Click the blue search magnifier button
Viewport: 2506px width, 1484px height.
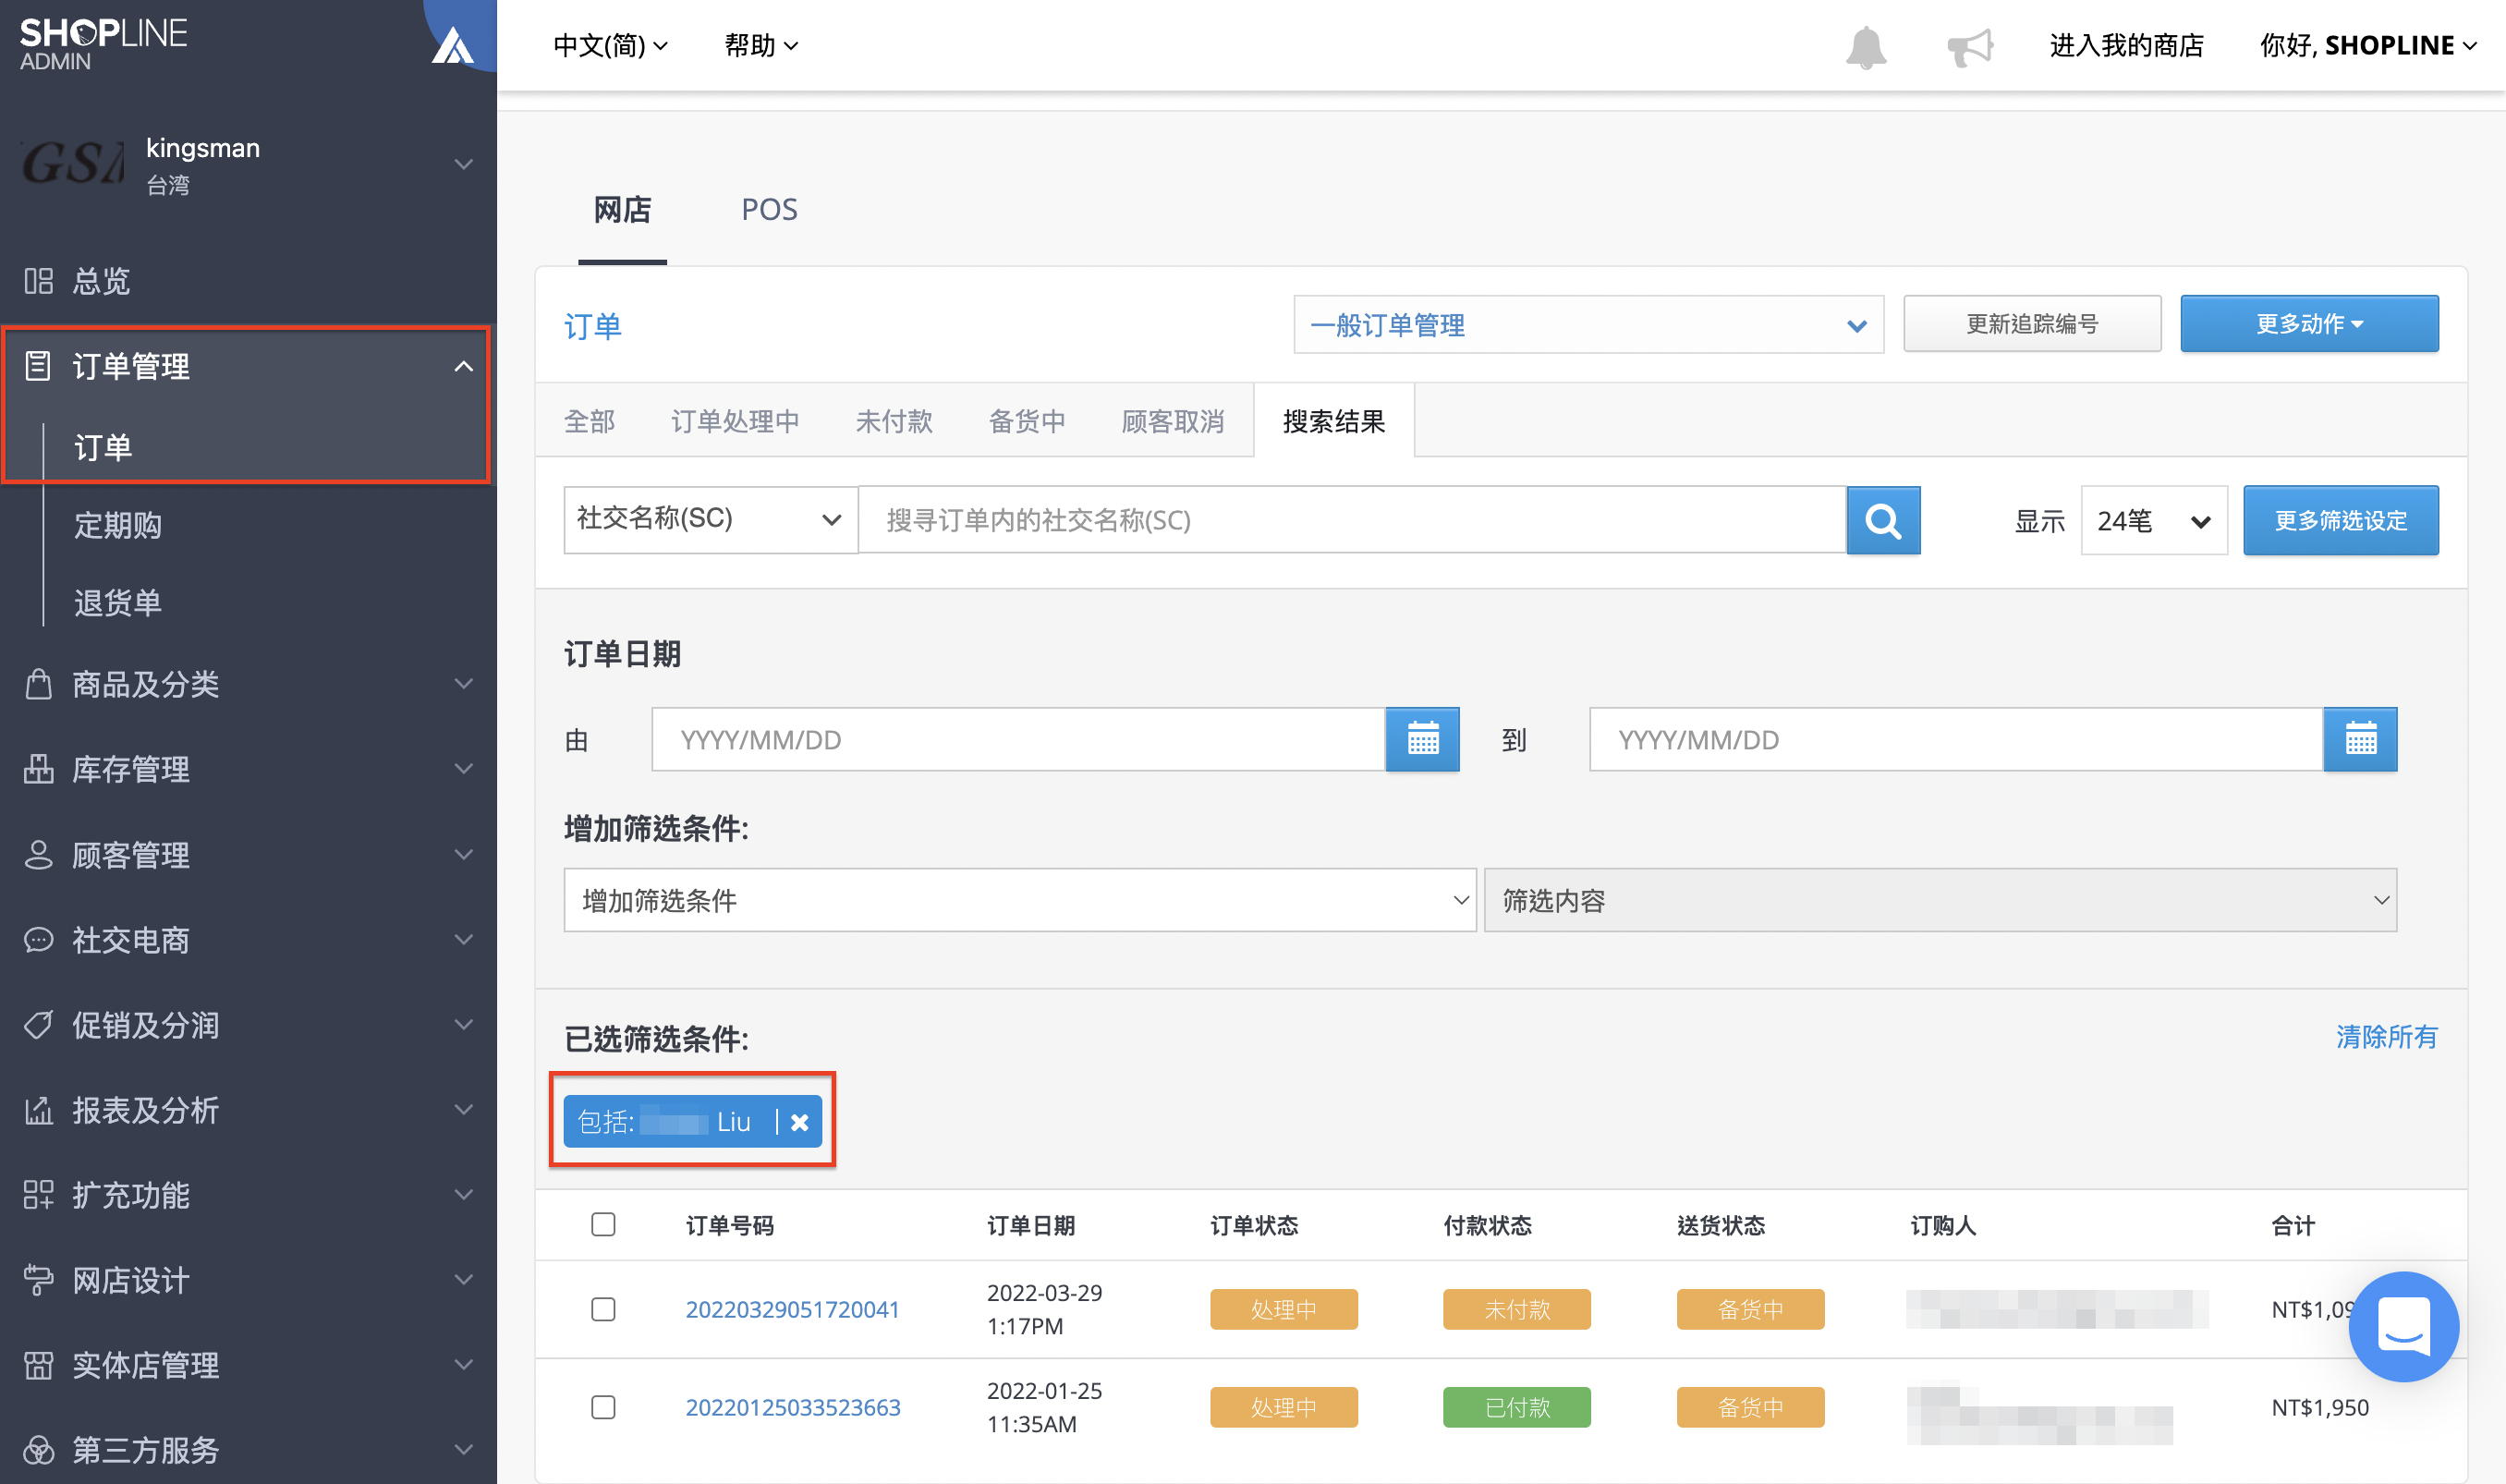tap(1883, 520)
